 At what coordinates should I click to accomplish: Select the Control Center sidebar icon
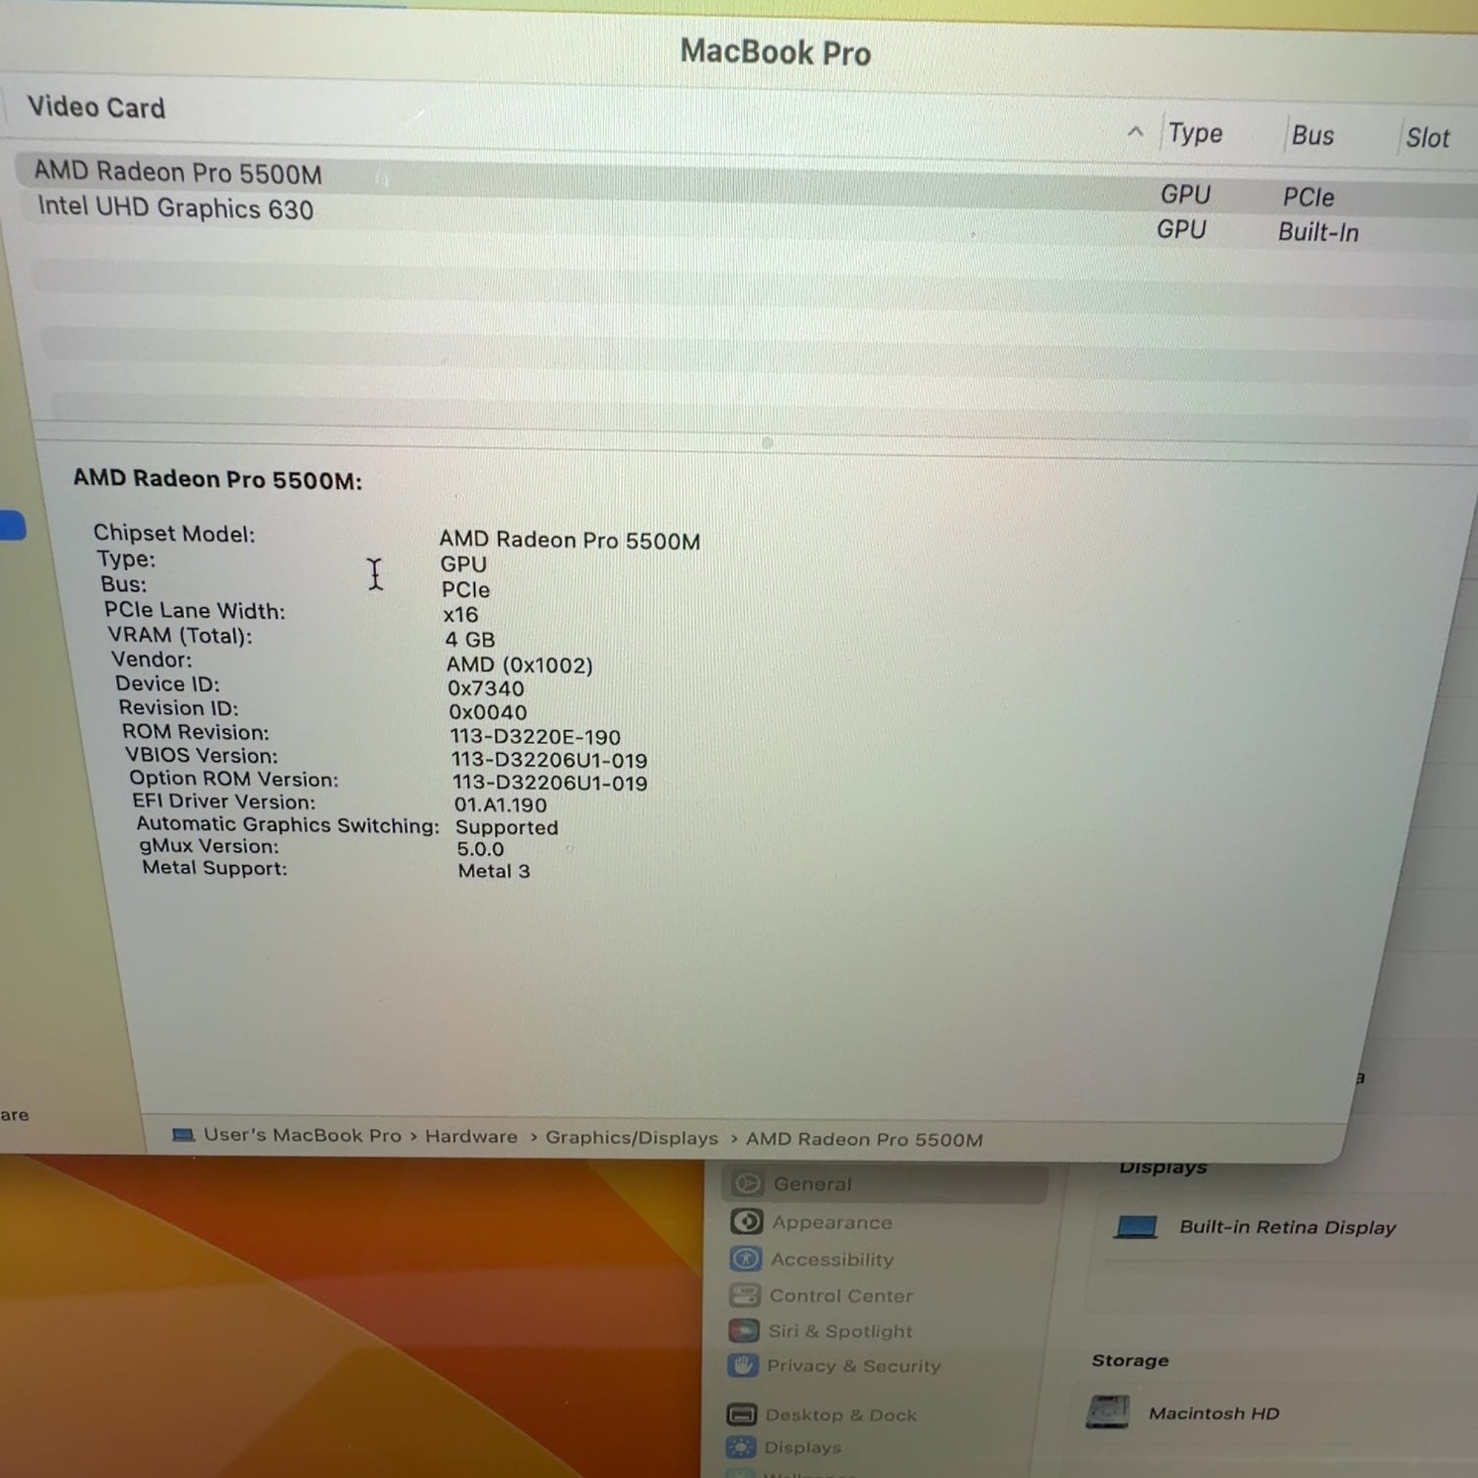tap(744, 1295)
